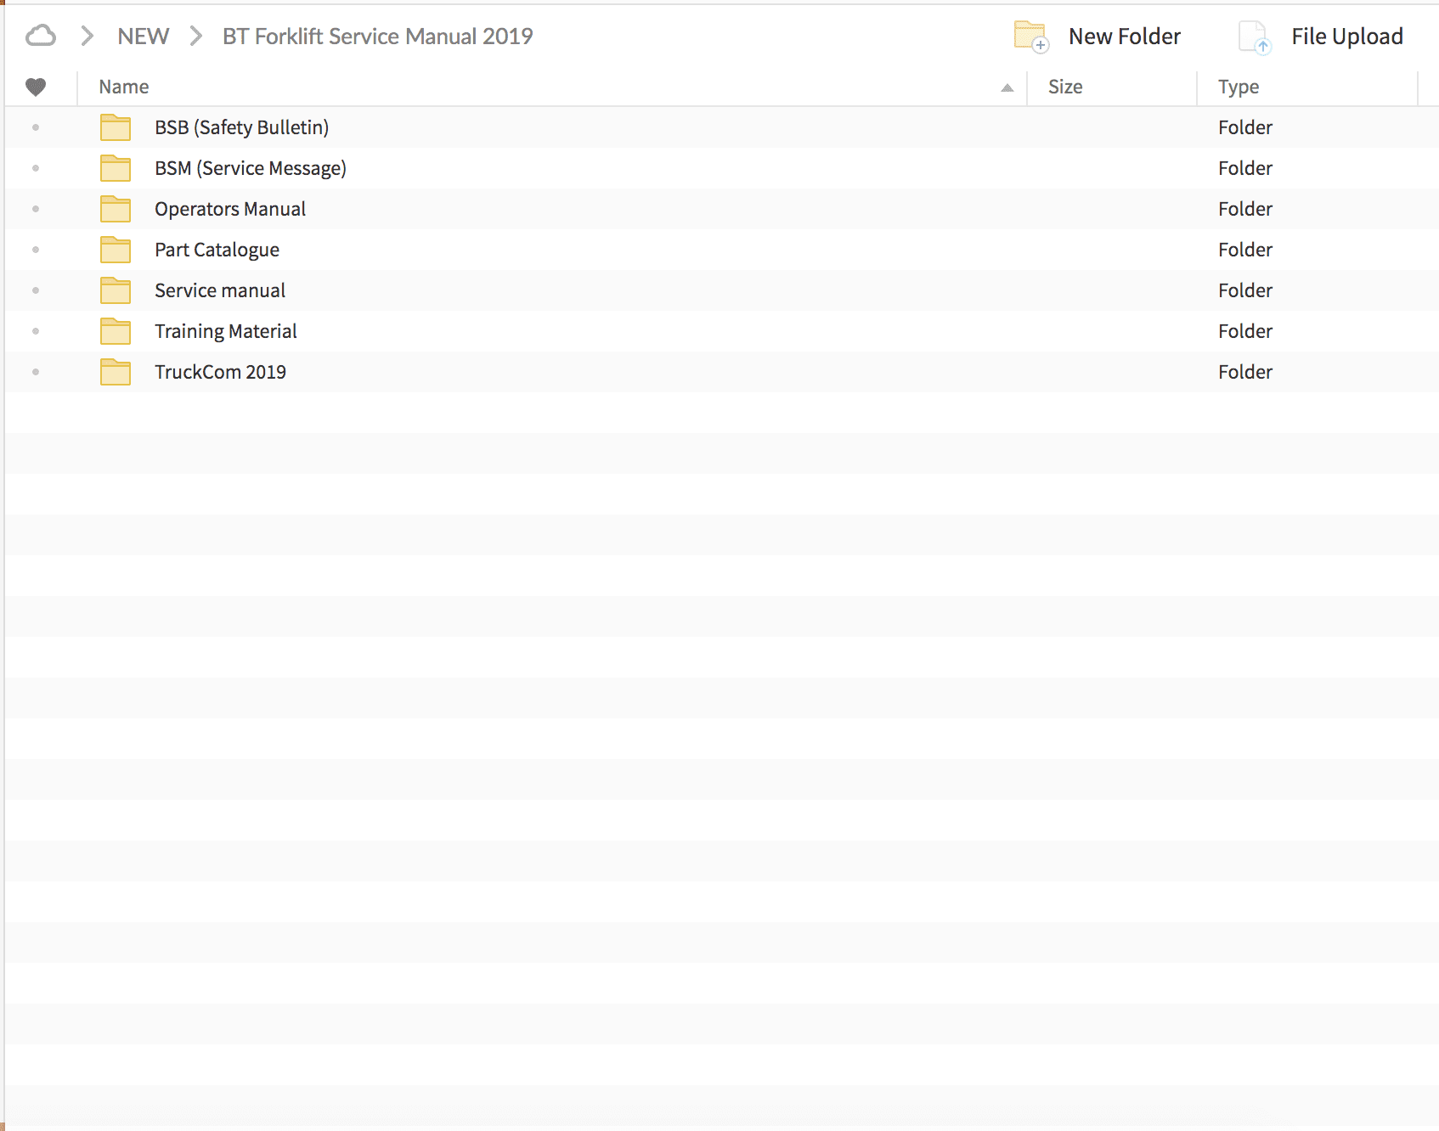Toggle favorite dot for Service manual
Screen dimensions: 1439x1131
coord(36,290)
